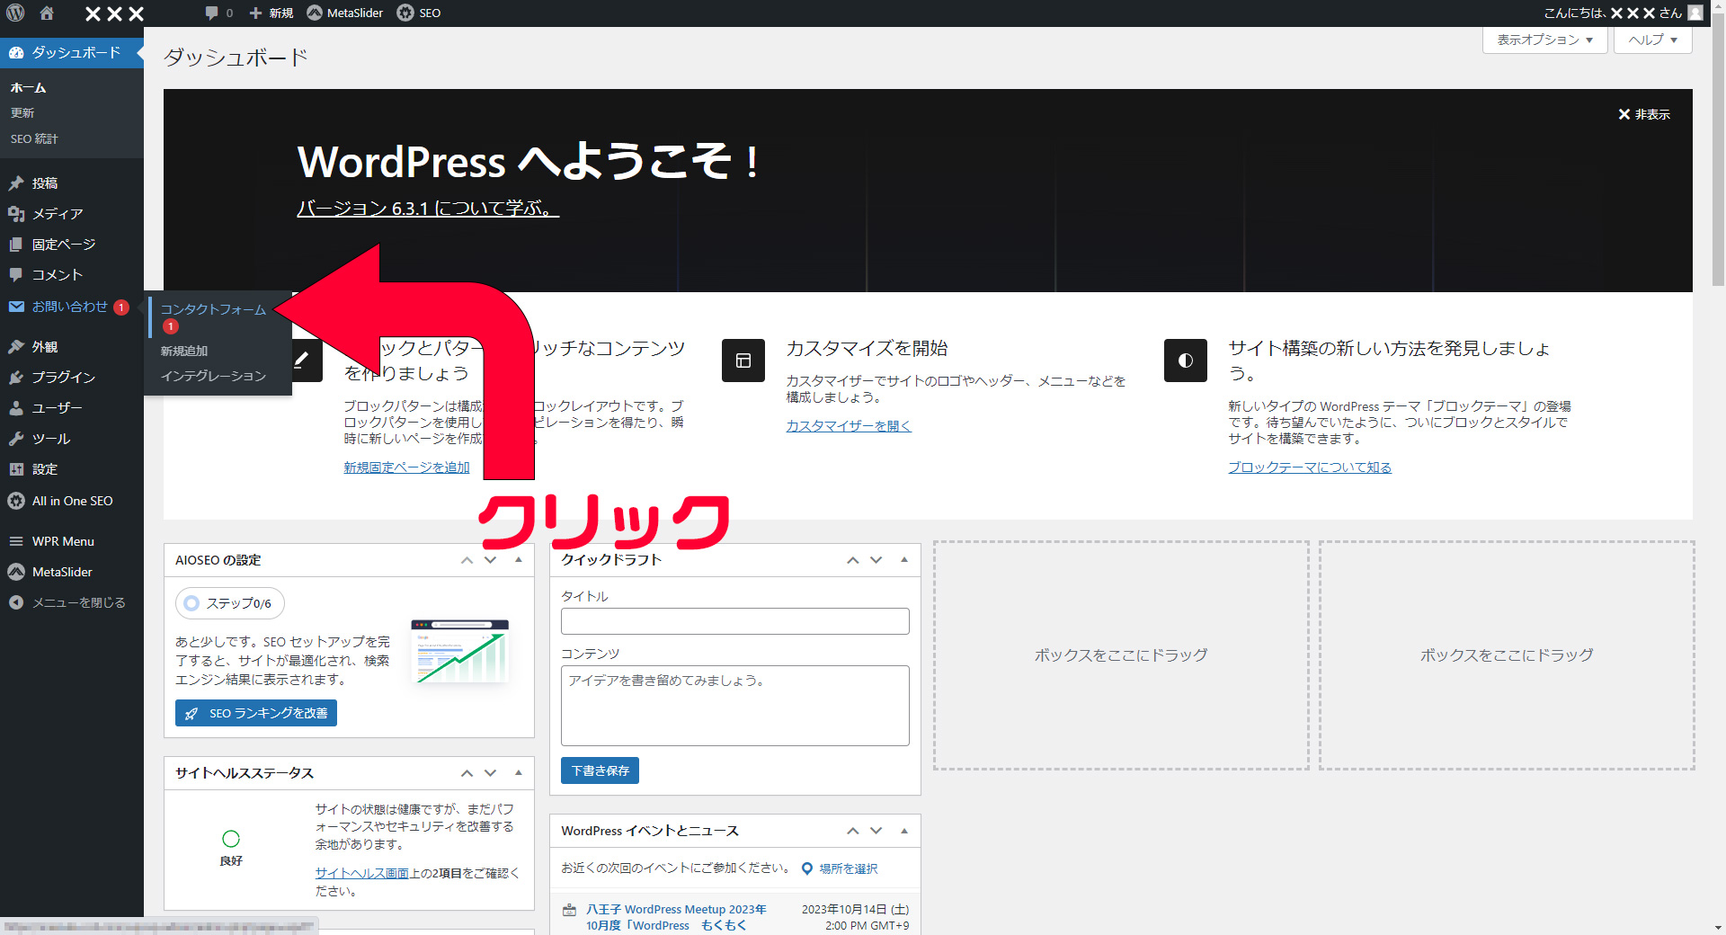This screenshot has height=935, width=1726.
Task: Collapse the menu (メニューを閉じる)
Action: pyautogui.click(x=72, y=602)
